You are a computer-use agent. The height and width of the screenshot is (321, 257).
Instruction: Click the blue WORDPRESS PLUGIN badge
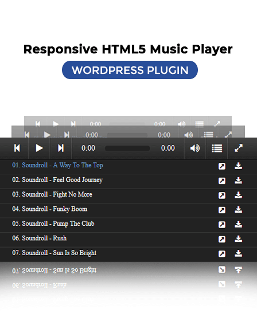[x=130, y=70]
